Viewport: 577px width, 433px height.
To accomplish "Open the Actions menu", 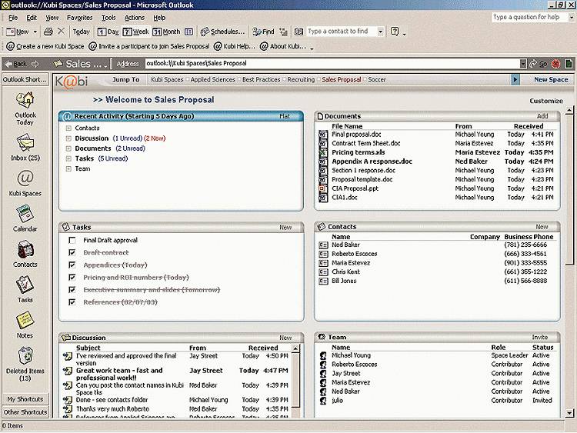I will point(135,17).
